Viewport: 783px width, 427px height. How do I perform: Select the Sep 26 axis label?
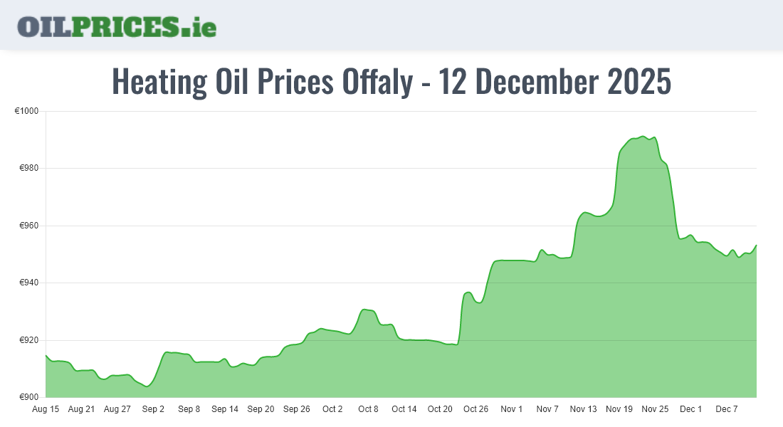tap(297, 409)
